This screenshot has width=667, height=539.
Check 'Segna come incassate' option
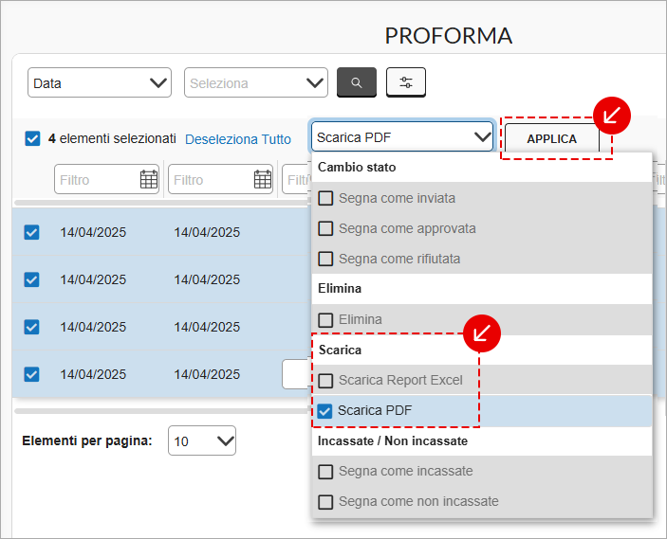[x=325, y=471]
